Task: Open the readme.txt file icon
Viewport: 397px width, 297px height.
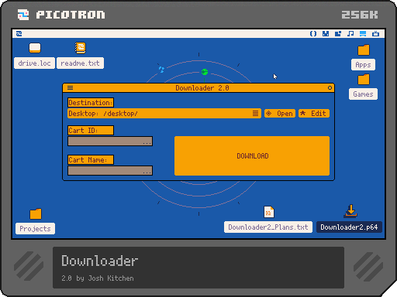Action: pyautogui.click(x=81, y=56)
